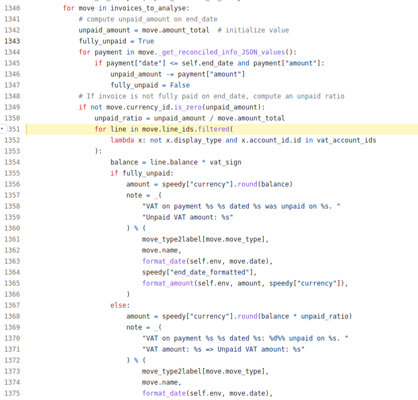Click the comment about computing an unpaid ratio
This screenshot has height=400, width=418.
tap(211, 96)
